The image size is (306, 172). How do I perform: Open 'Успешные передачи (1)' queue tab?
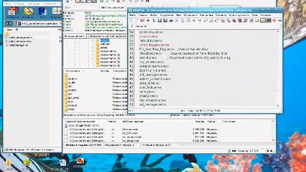pyautogui.click(x=157, y=145)
